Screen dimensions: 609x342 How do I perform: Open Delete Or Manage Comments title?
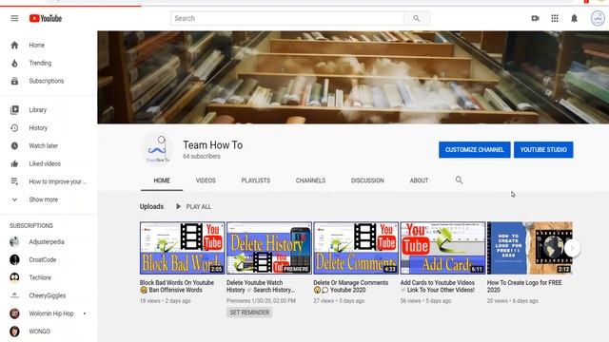click(351, 286)
